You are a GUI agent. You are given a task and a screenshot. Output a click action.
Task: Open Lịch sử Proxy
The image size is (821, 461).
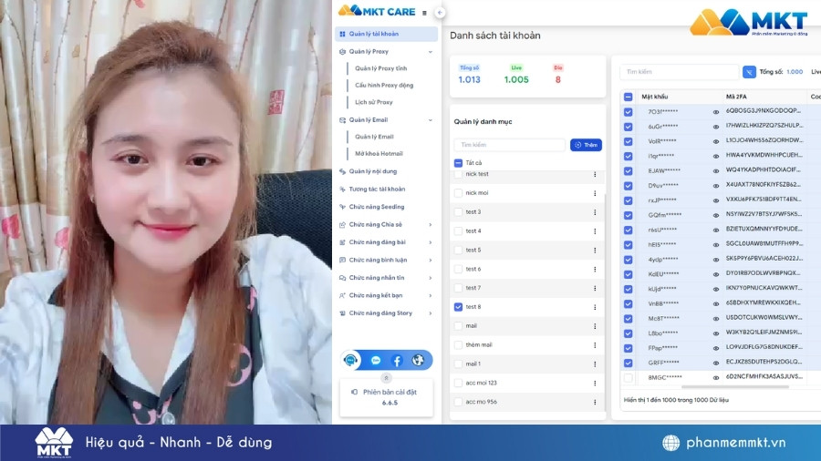point(373,102)
